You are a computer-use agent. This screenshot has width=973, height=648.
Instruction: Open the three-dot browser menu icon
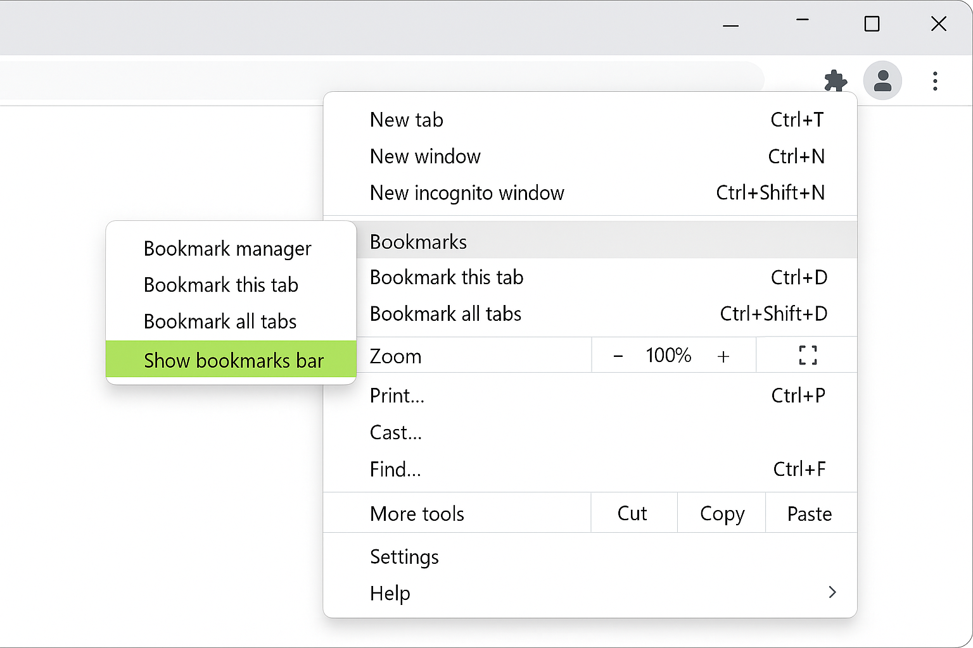(935, 81)
